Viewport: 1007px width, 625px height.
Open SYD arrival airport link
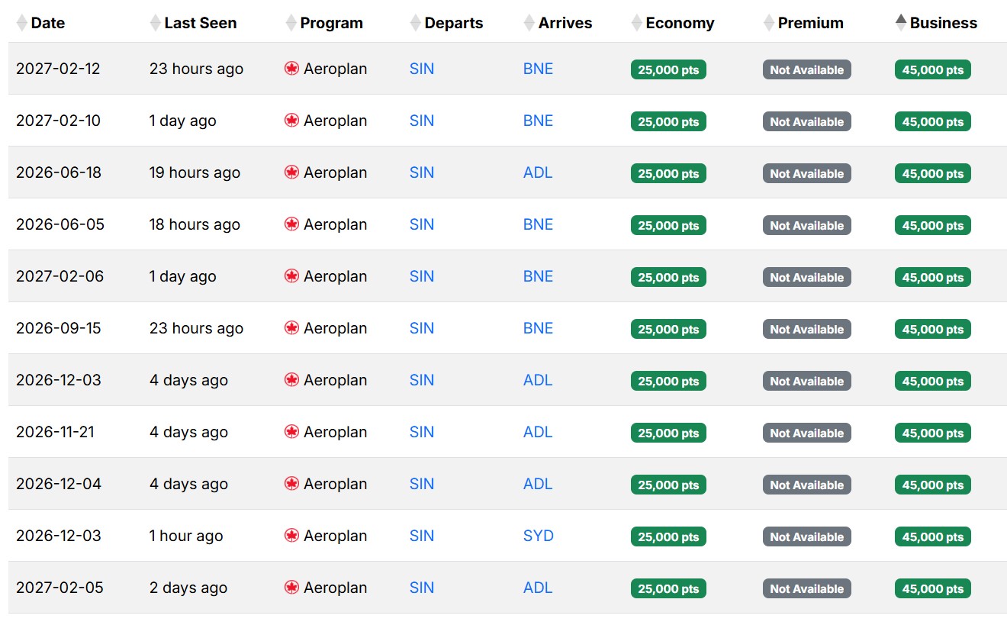(538, 536)
